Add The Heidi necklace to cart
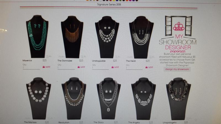This screenshot has width=221, height=124. pos(149,67)
